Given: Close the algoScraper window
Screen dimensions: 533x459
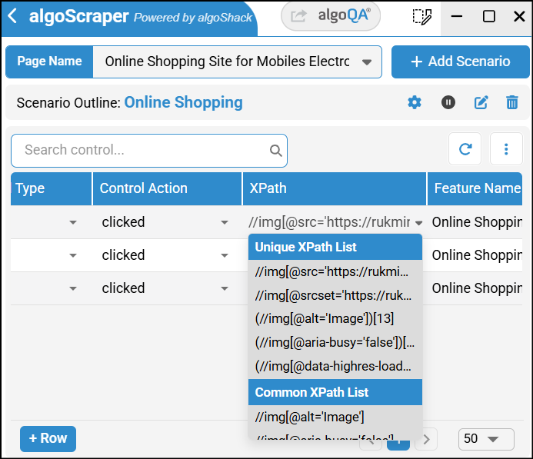Looking at the screenshot, I should pos(519,16).
